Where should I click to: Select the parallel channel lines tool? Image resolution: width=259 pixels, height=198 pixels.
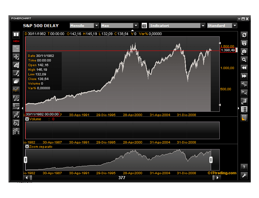pyautogui.click(x=16, y=115)
